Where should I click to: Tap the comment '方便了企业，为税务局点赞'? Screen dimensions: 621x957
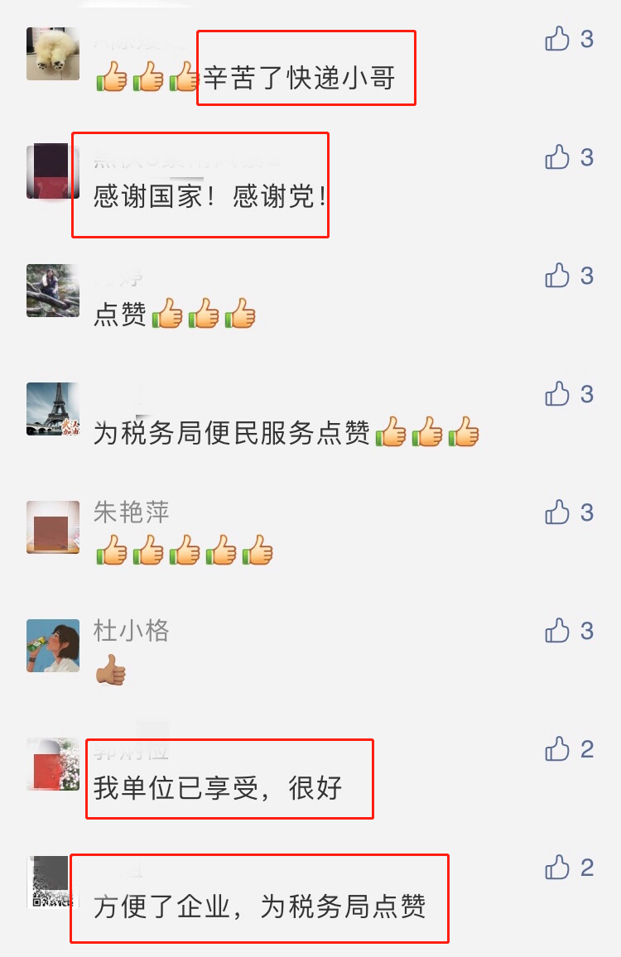click(259, 907)
